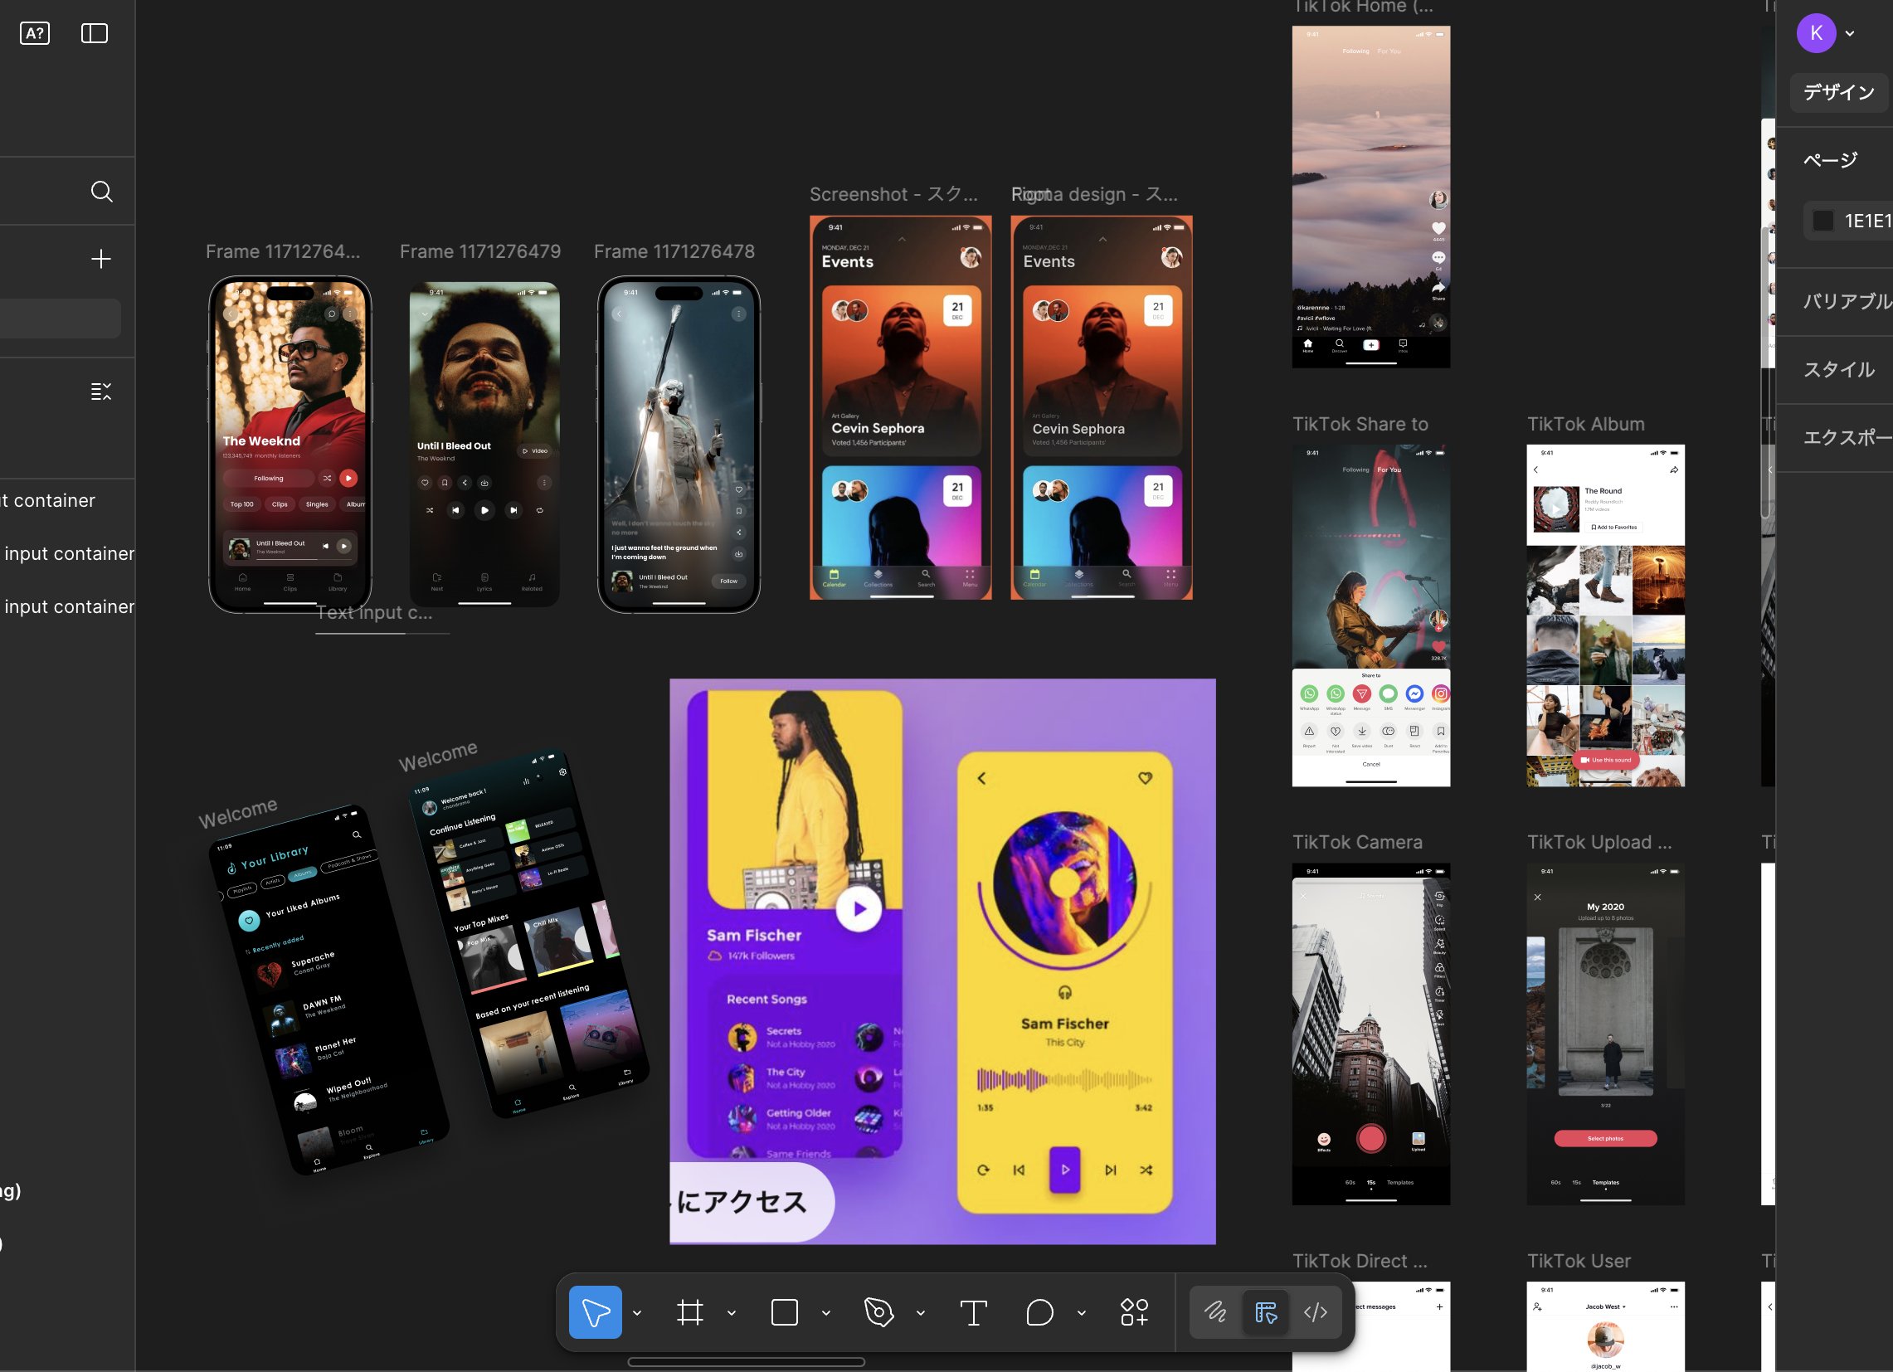The width and height of the screenshot is (1893, 1372).
Task: Toggle Dev Mode code icon
Action: (1316, 1312)
